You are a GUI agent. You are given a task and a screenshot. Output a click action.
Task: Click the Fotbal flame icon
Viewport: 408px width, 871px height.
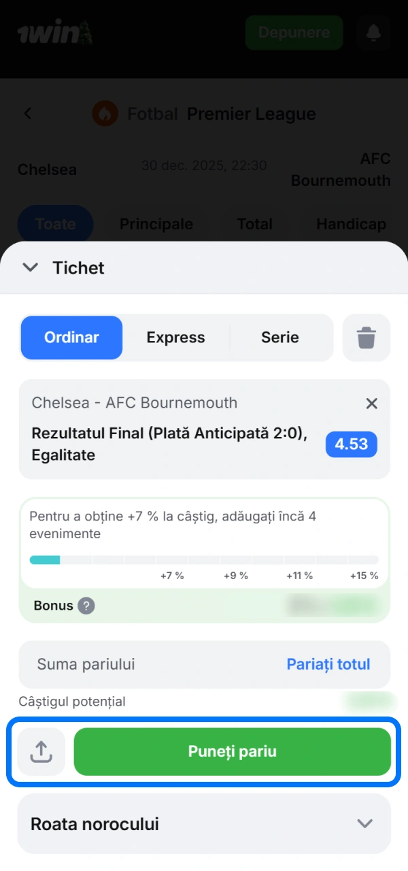(105, 114)
